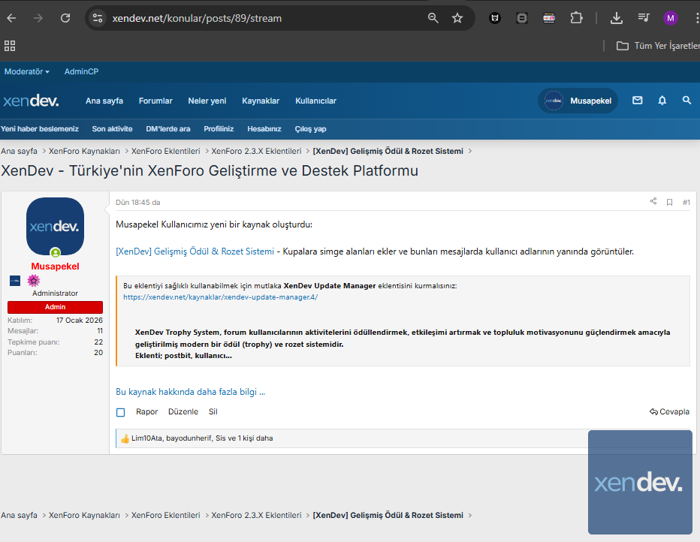Click the large xendev logo overlay

pyautogui.click(x=640, y=482)
